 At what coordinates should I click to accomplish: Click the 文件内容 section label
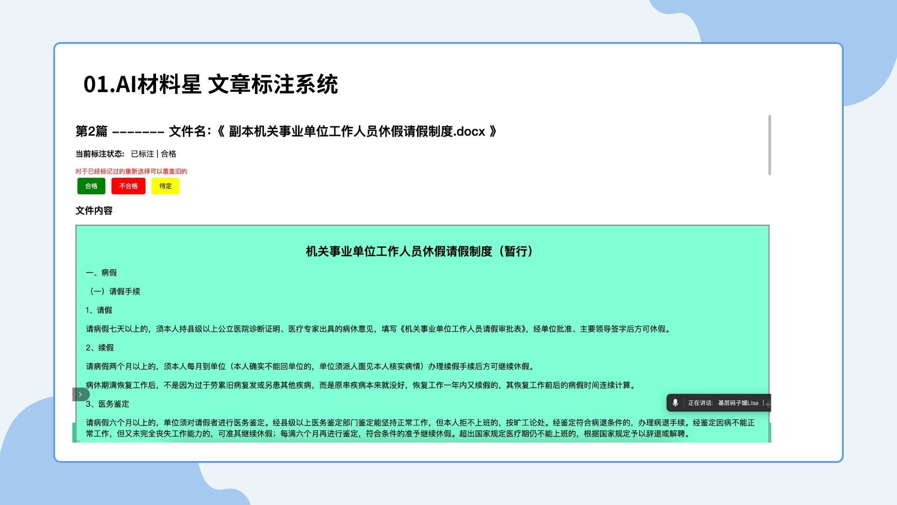point(94,211)
